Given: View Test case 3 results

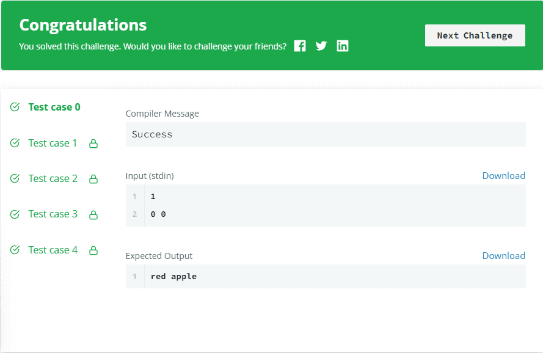Looking at the screenshot, I should (x=53, y=214).
